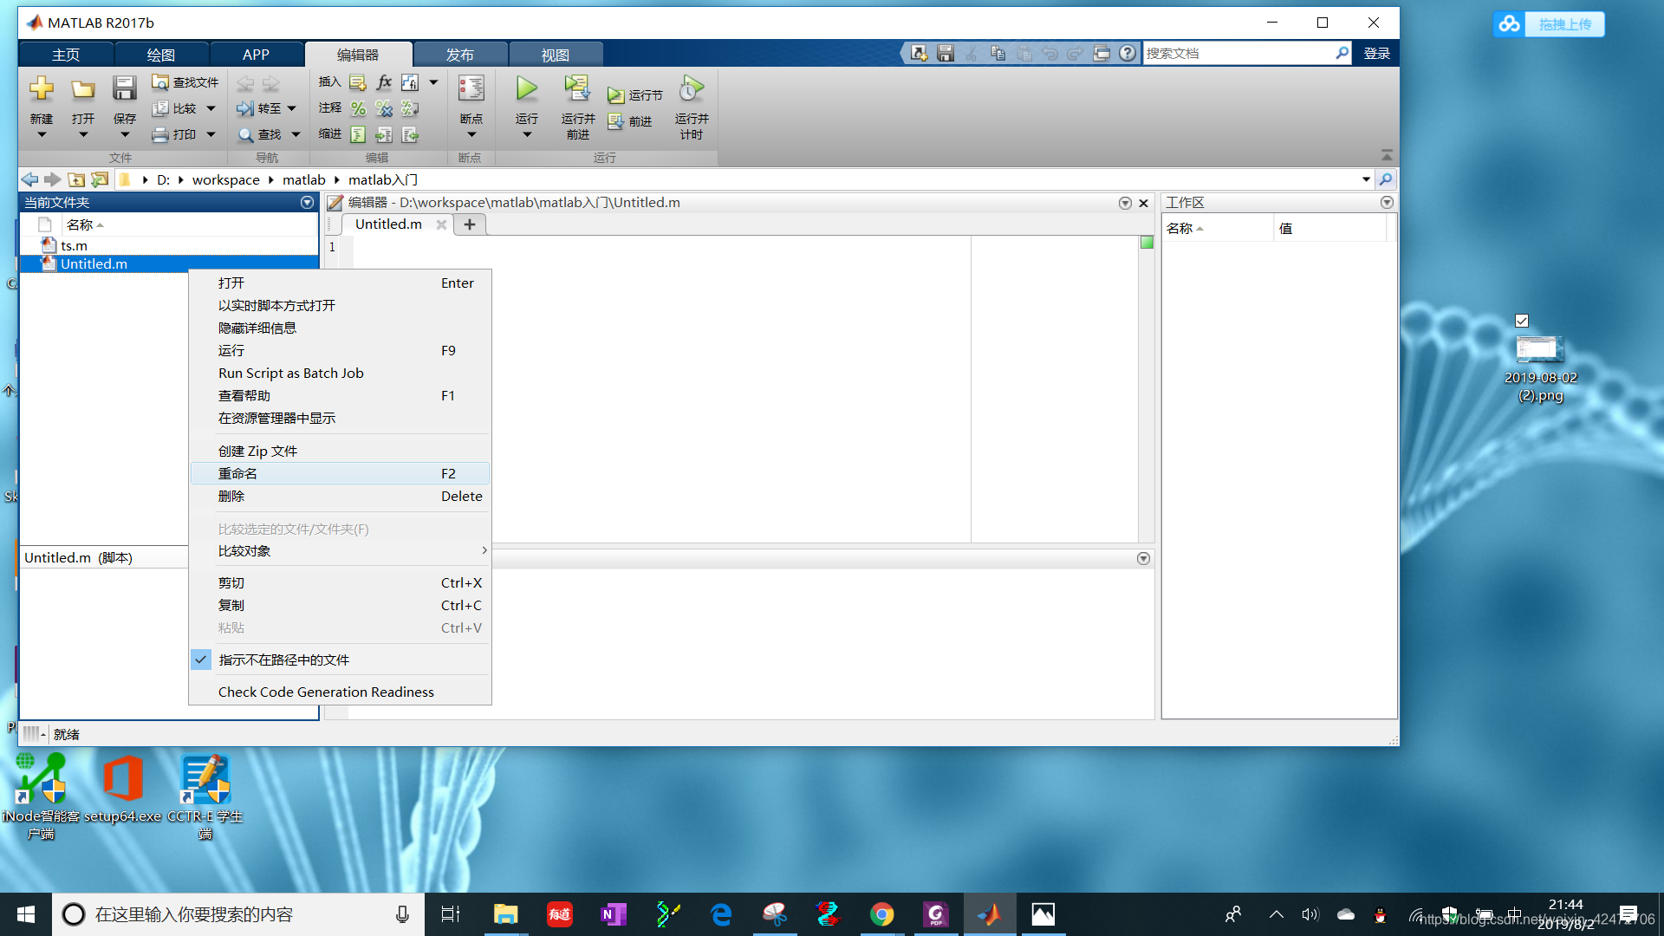
Task: Click the 保存 save disk icon in ribbon
Action: coord(124,88)
